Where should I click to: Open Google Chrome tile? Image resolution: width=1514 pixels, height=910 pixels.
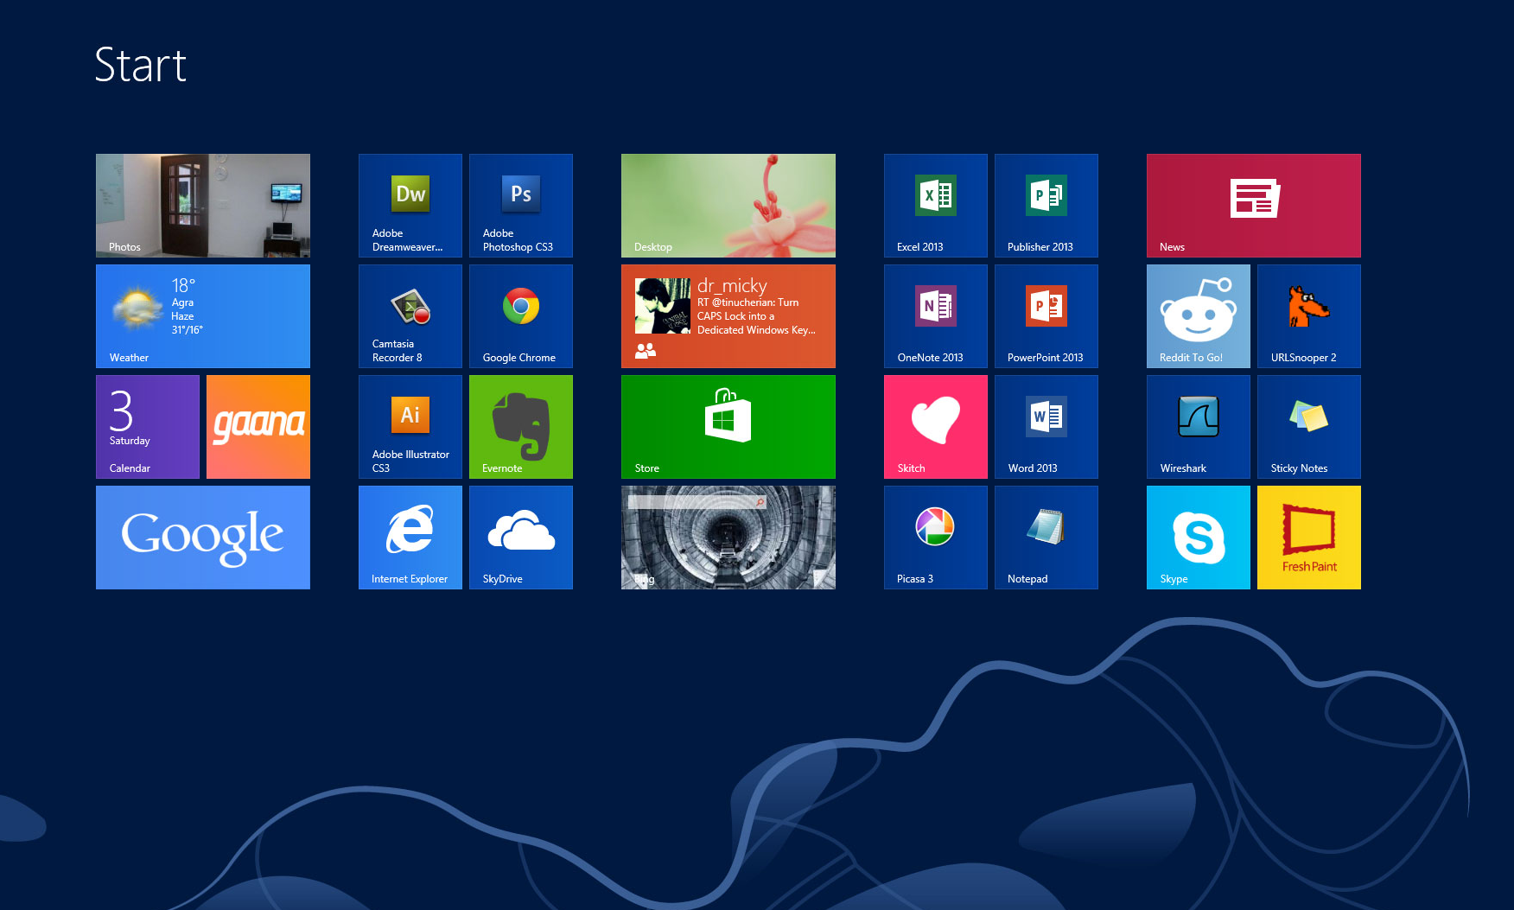coord(521,316)
